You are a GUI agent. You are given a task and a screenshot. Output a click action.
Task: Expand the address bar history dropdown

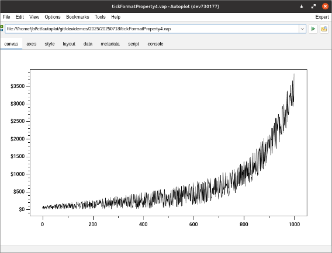302,29
